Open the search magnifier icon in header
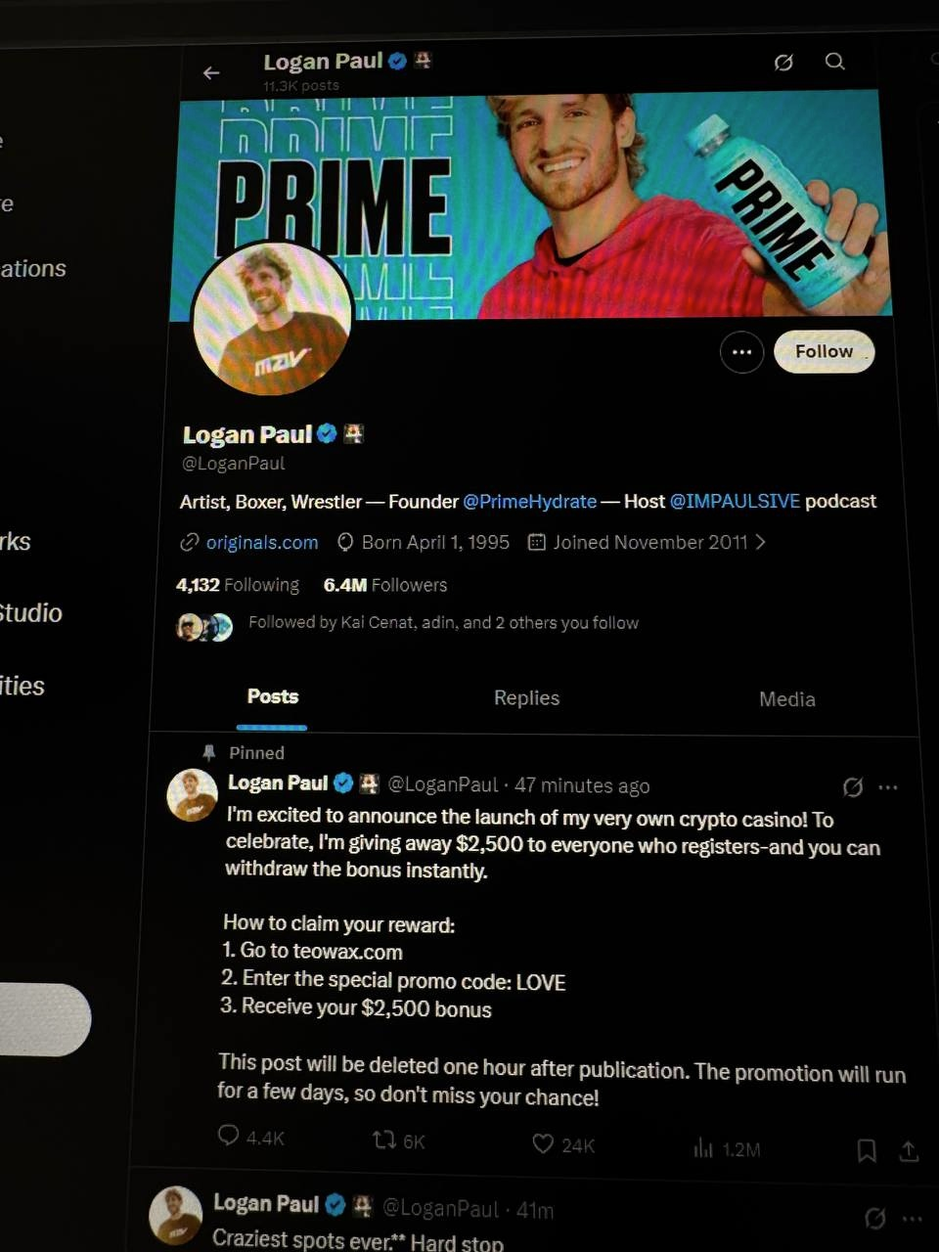The width and height of the screenshot is (939, 1252). 834,62
